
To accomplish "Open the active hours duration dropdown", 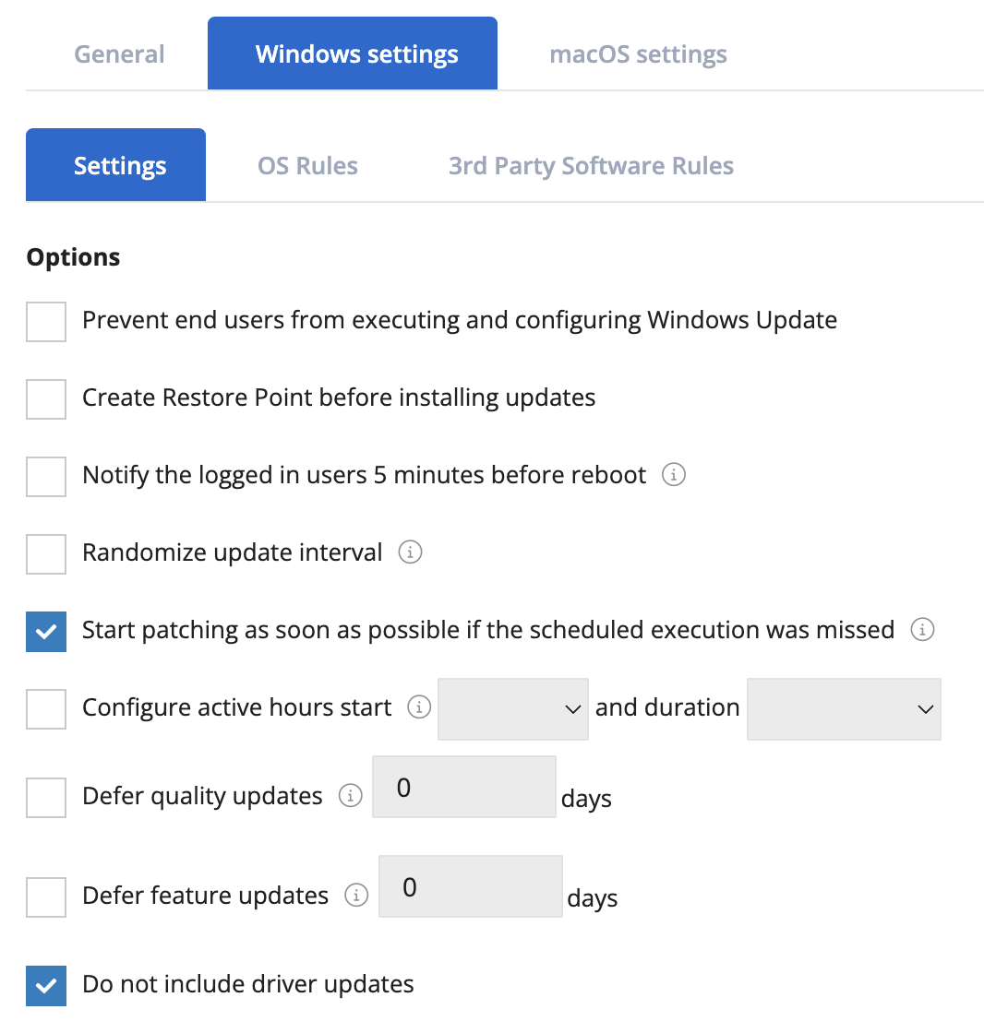I will point(844,709).
